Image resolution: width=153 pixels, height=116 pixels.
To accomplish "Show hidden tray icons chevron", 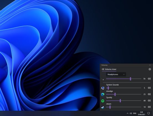I will pos(127,113).
